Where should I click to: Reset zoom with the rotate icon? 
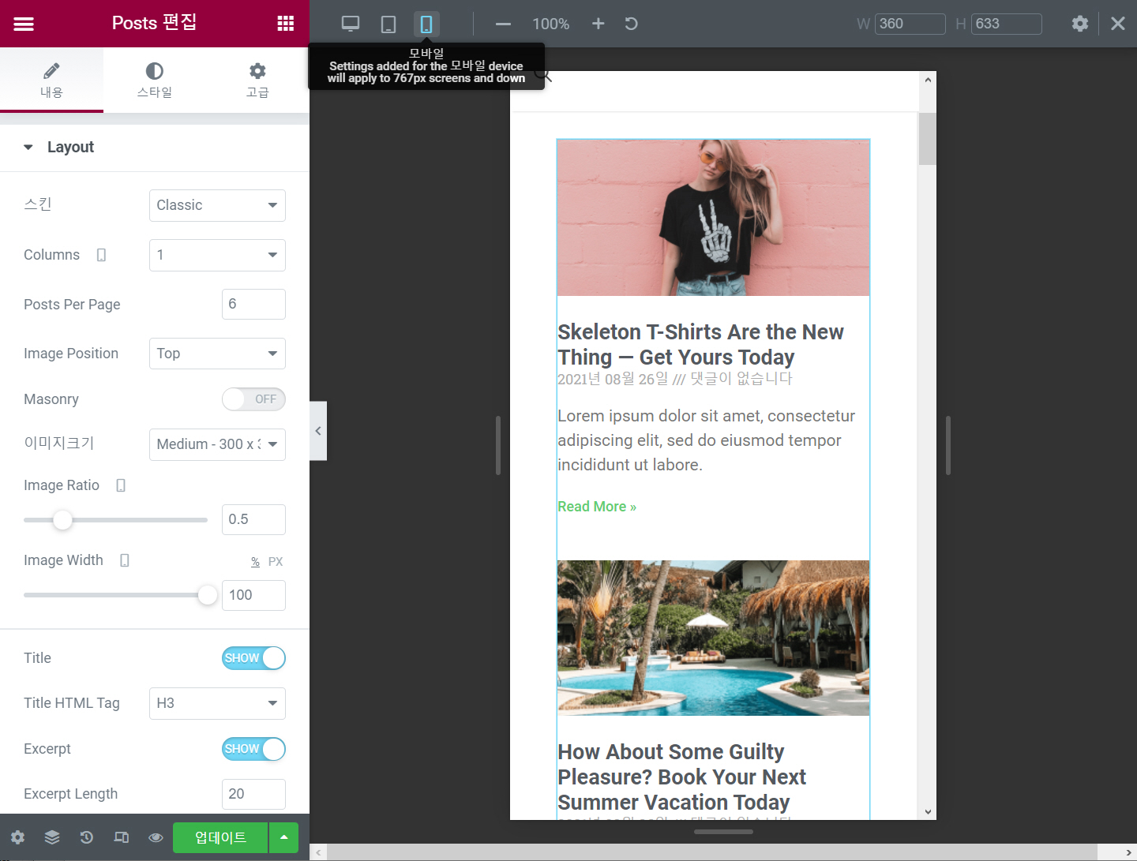631,24
